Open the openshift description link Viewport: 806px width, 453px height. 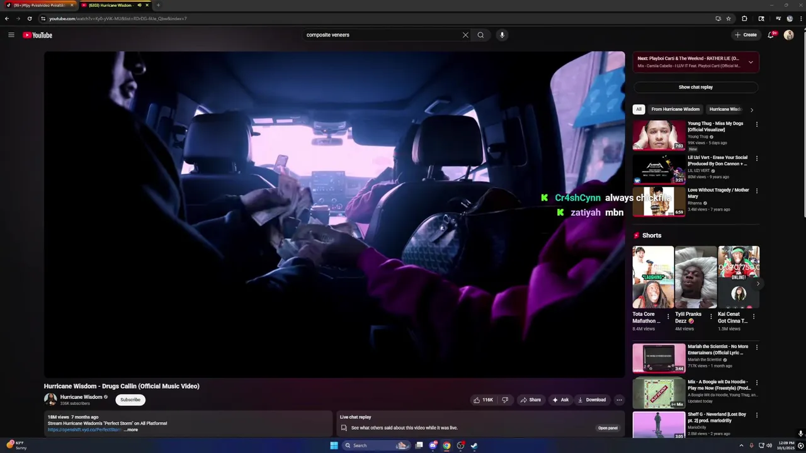[84, 430]
